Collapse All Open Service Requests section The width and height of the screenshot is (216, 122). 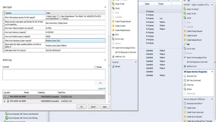coord(212,72)
